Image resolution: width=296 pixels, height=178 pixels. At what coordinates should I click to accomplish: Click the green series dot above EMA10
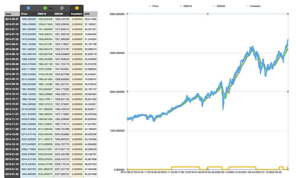45,8
